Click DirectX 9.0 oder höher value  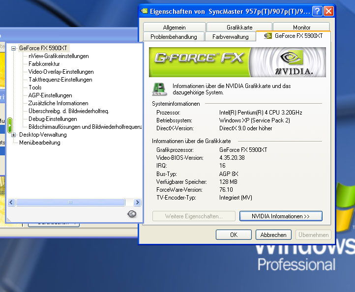[246, 128]
